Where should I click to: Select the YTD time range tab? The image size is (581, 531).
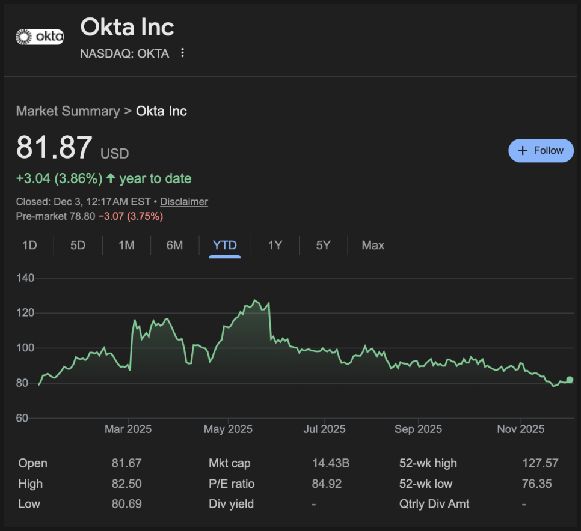(x=225, y=245)
